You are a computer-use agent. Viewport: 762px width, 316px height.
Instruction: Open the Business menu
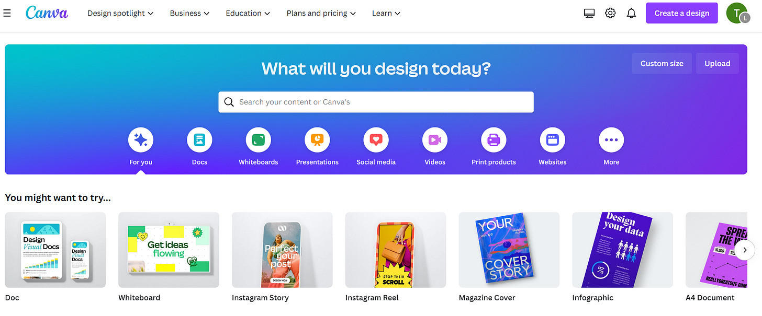coord(189,13)
